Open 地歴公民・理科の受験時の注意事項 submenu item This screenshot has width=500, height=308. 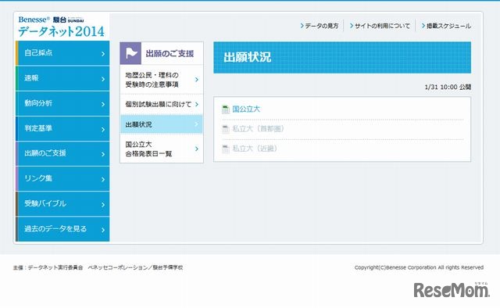click(x=162, y=80)
